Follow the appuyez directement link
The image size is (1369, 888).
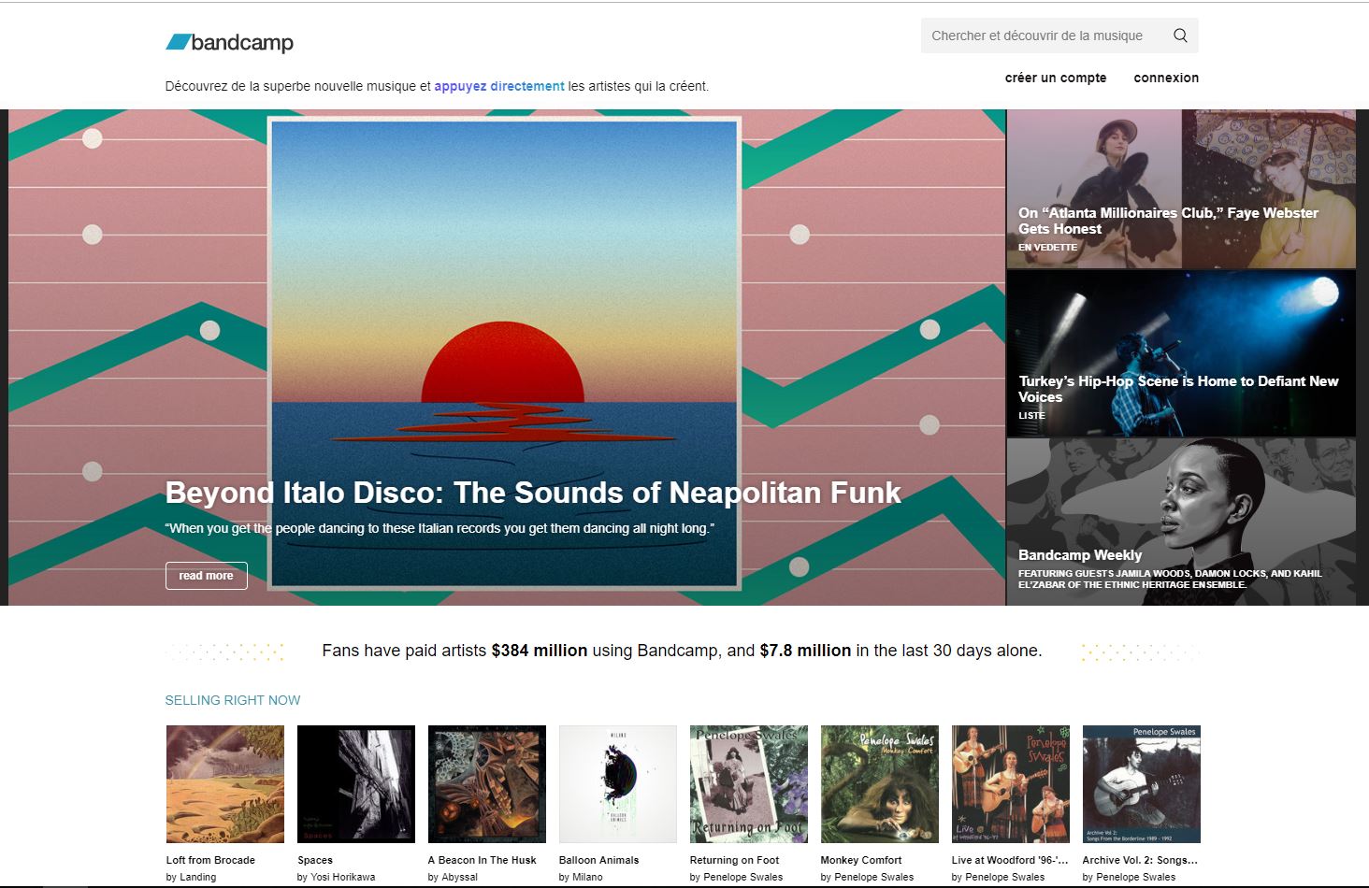499,86
